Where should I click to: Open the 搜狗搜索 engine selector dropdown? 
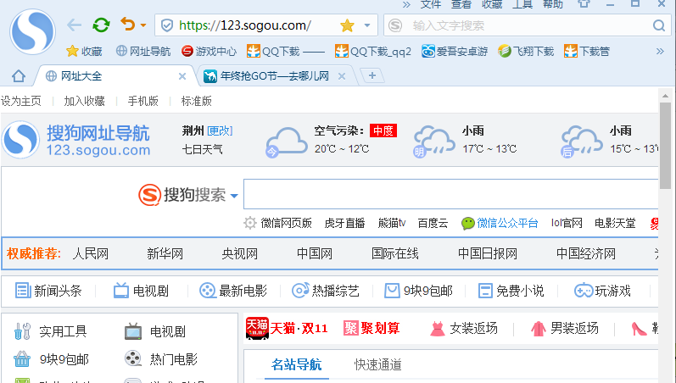pyautogui.click(x=234, y=196)
